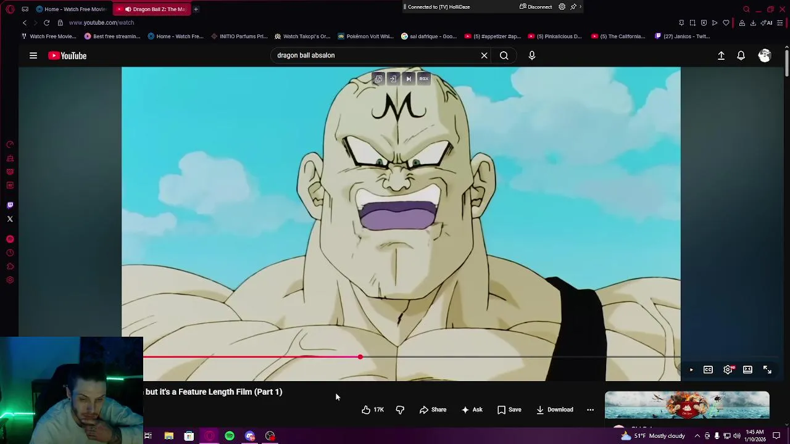The width and height of the screenshot is (790, 444).
Task: Click the player overlay skip-next icon
Action: coord(409,79)
